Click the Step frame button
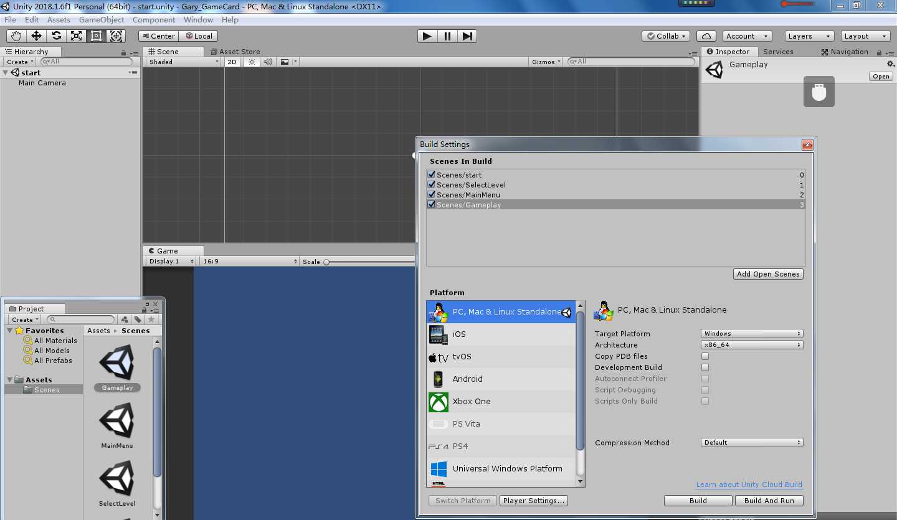The height and width of the screenshot is (520, 897). tap(467, 36)
